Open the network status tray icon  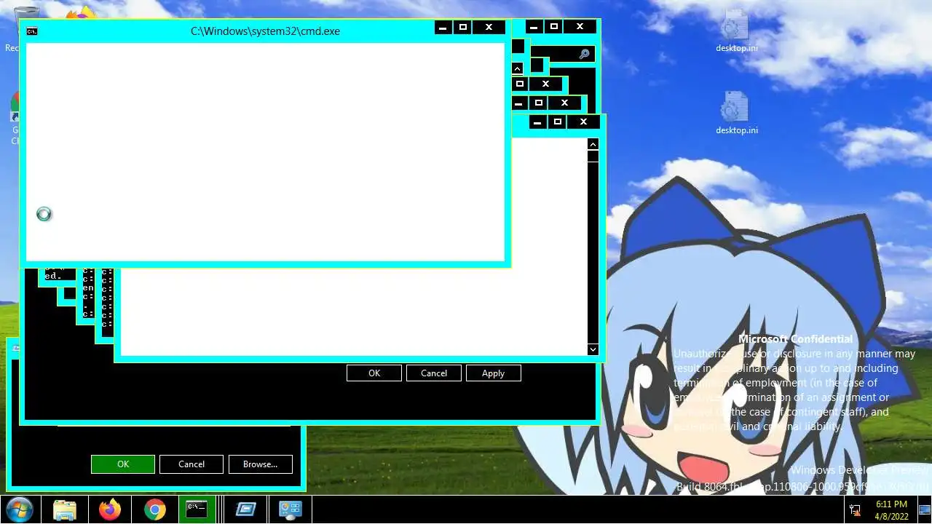pyautogui.click(x=855, y=510)
